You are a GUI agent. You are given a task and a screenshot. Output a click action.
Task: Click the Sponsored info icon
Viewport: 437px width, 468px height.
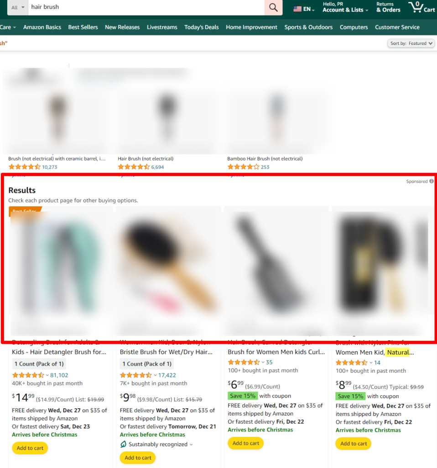click(431, 181)
